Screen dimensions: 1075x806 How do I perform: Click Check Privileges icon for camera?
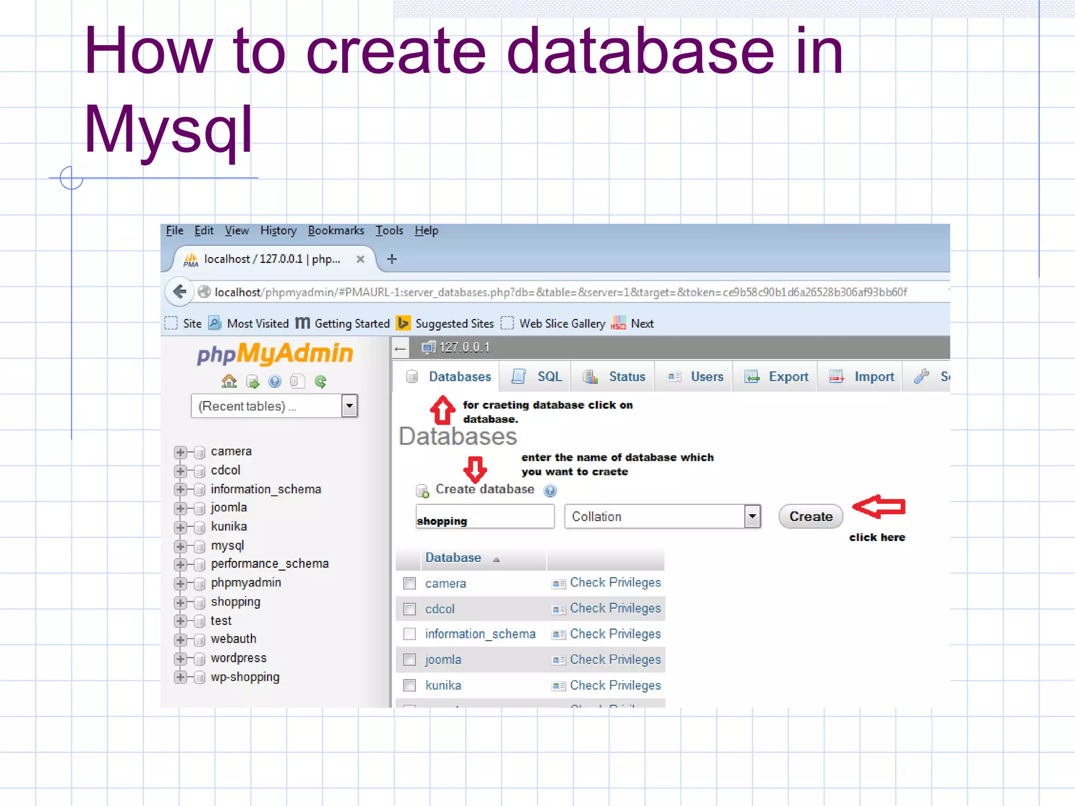tap(558, 584)
